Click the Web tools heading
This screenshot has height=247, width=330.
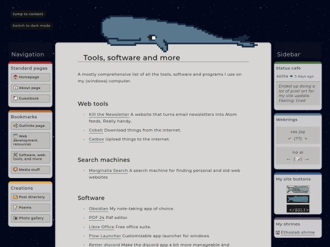(93, 104)
